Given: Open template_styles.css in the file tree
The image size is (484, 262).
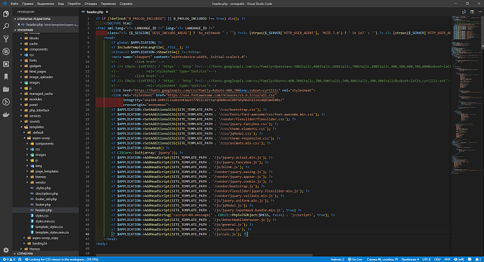Looking at the screenshot, I should click(49, 227).
